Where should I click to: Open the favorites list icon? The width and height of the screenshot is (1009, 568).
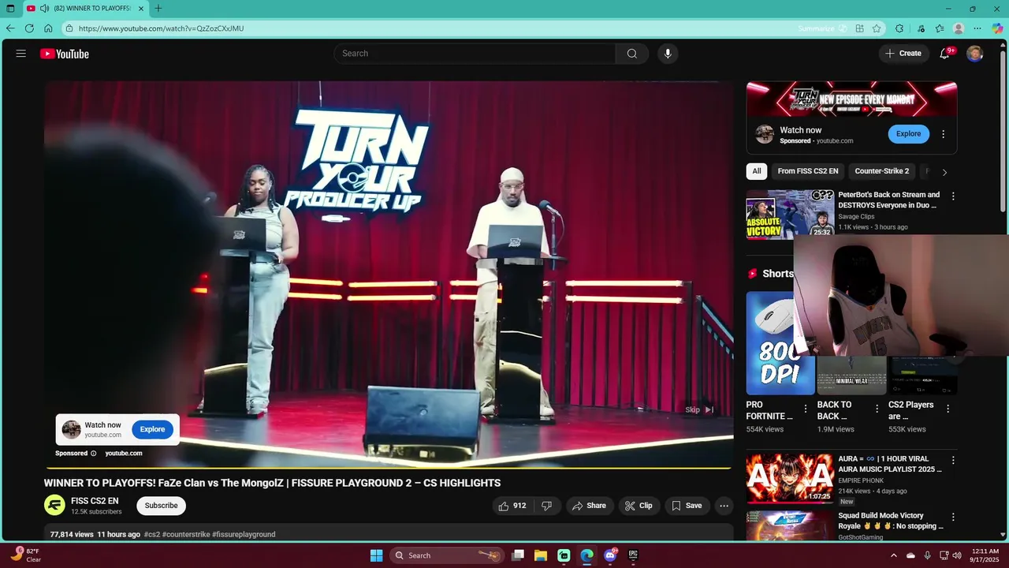point(940,28)
